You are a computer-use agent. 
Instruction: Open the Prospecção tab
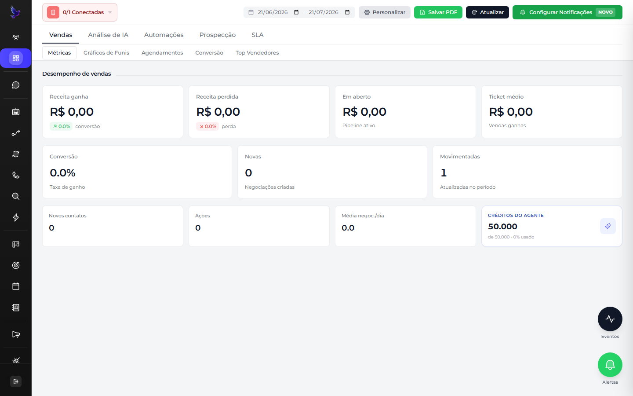pos(218,35)
